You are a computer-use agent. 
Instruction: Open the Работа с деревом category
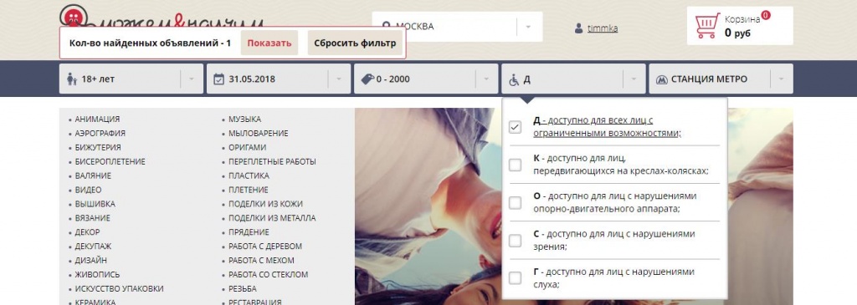click(265, 246)
